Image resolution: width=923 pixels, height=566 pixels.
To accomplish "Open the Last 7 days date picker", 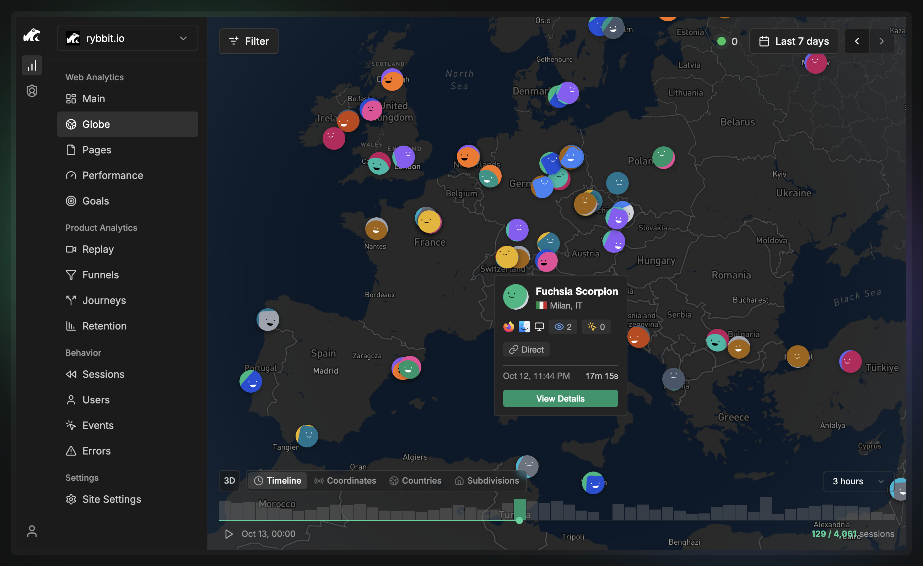I will [x=793, y=41].
